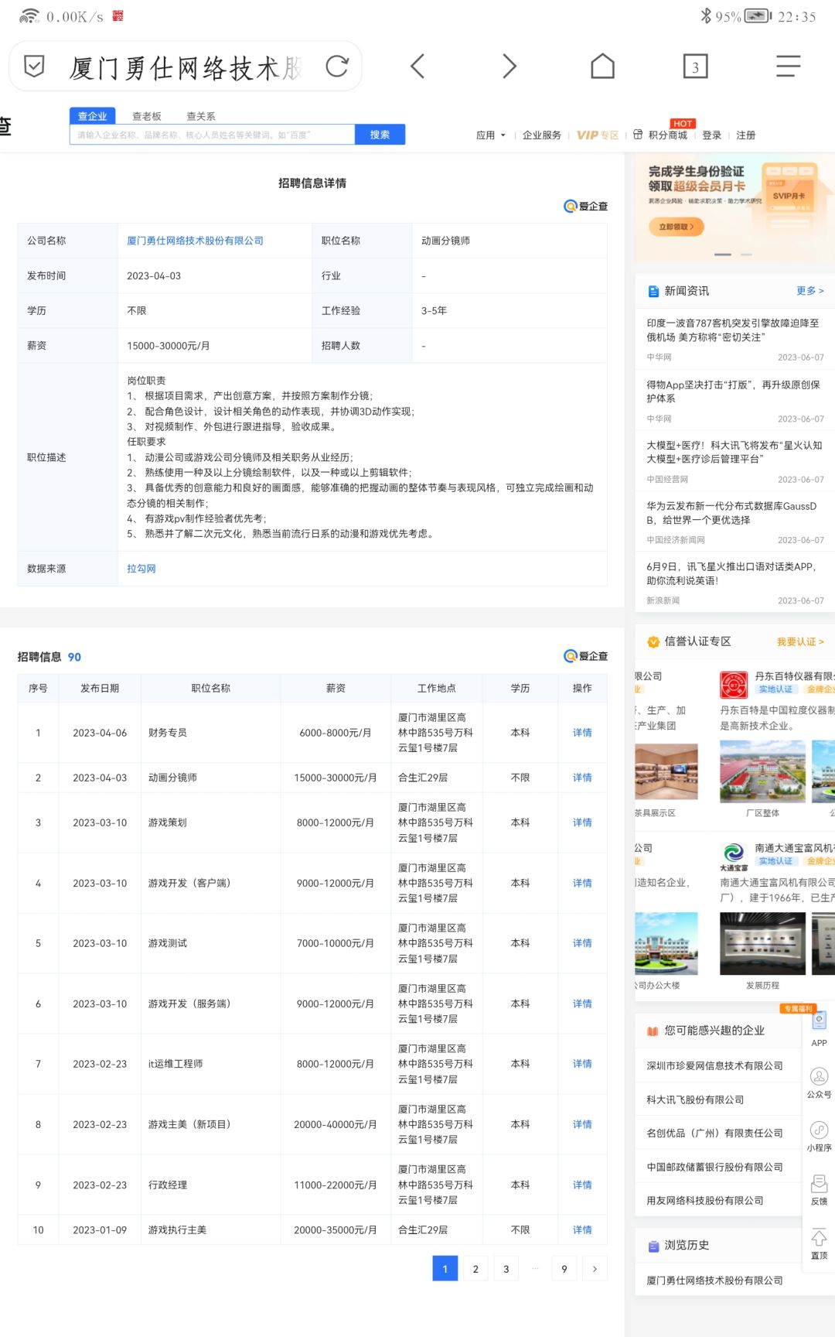Tap the site security shield icon

[34, 67]
